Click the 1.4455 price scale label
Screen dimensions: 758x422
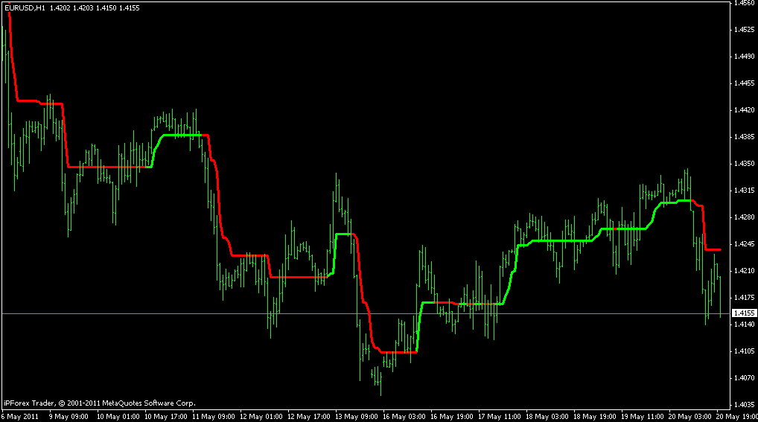pyautogui.click(x=744, y=83)
